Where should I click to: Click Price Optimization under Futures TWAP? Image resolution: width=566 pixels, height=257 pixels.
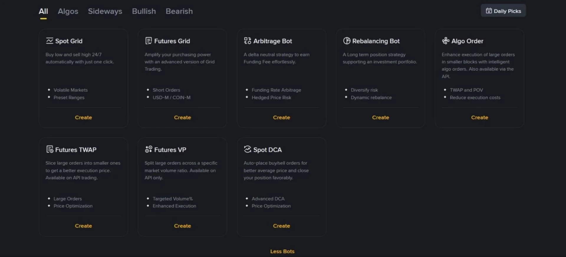point(73,206)
